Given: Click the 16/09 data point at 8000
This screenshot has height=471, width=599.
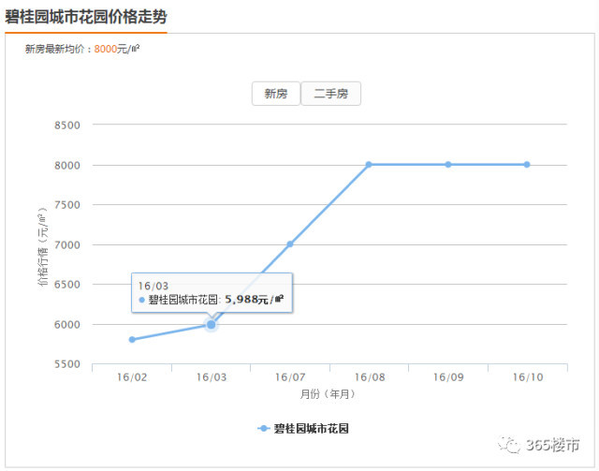Looking at the screenshot, I should (448, 165).
